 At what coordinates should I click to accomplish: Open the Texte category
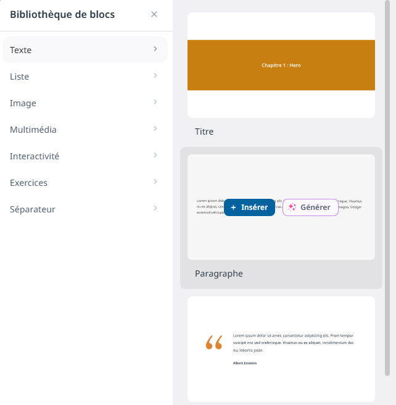[85, 49]
